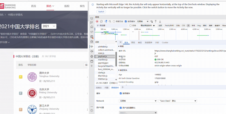Click the ShanghaiRanking site logo
Screen dimensions: 226x114
8,6
